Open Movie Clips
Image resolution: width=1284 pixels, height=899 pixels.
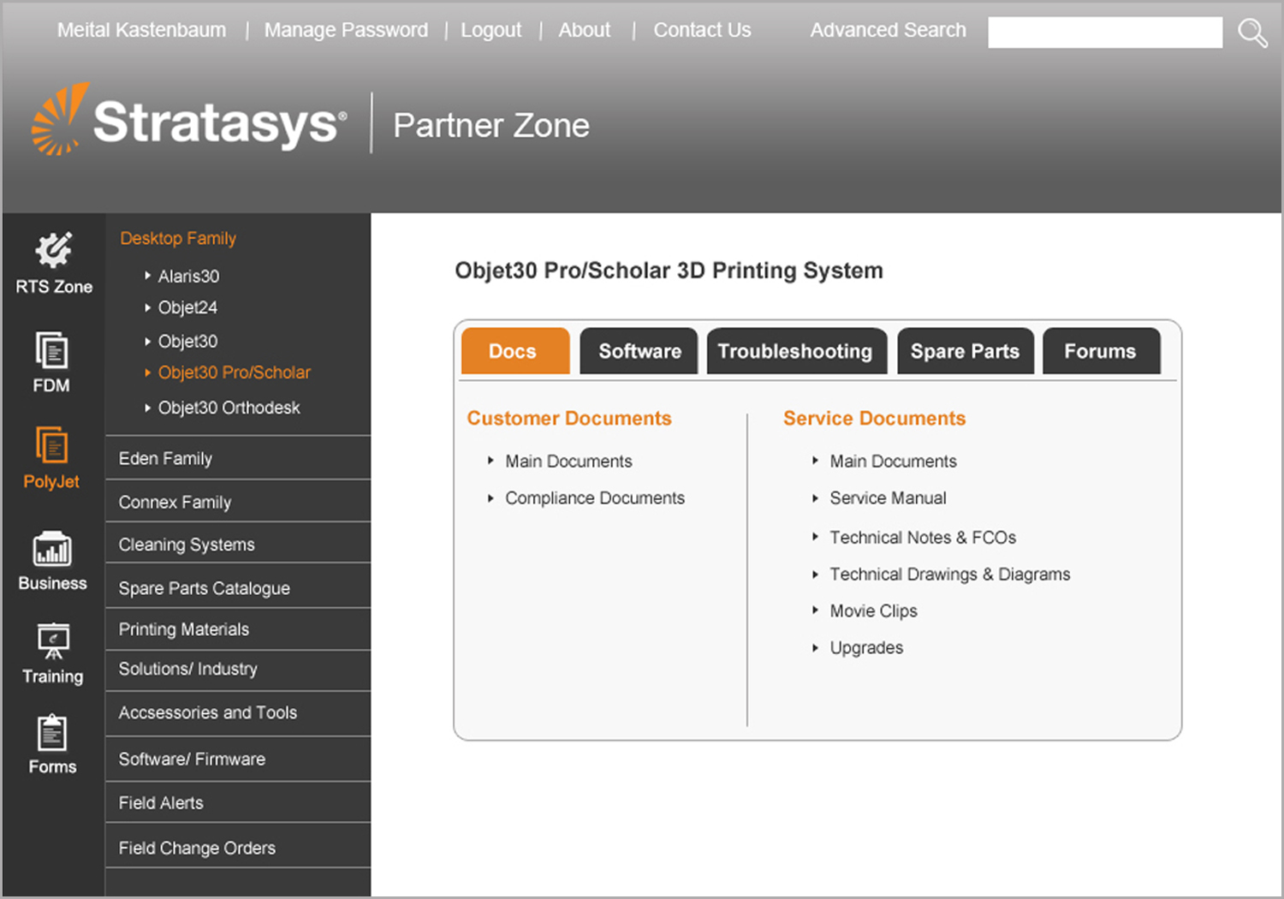click(x=873, y=611)
